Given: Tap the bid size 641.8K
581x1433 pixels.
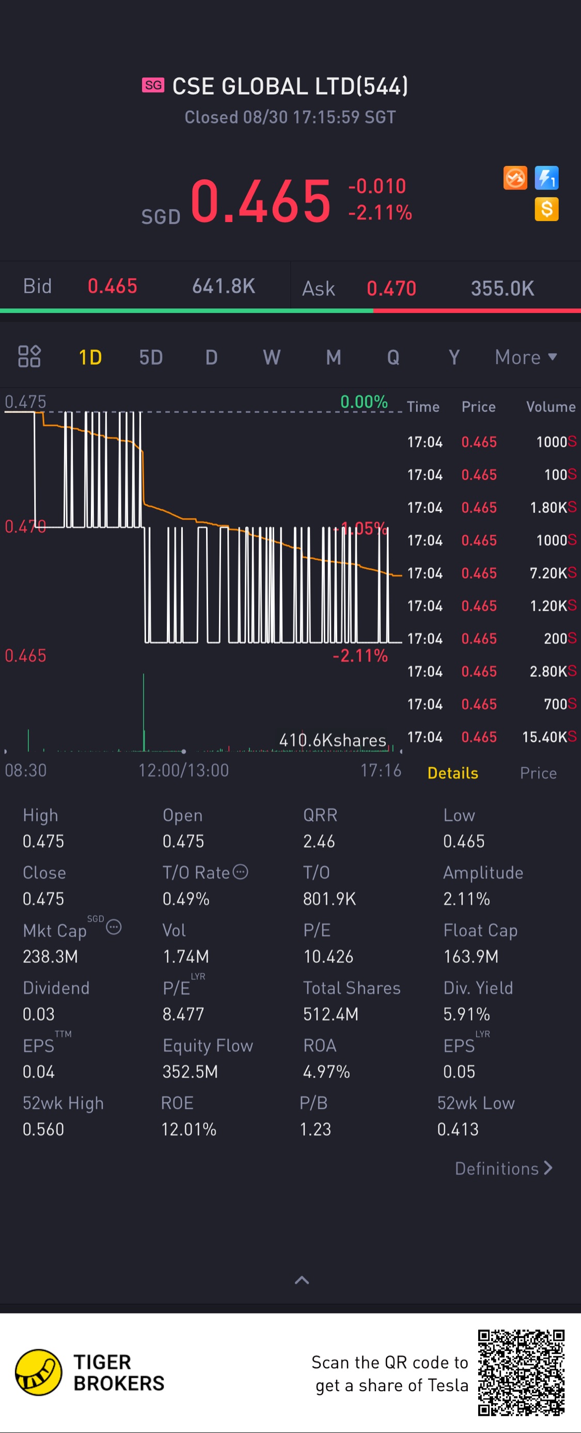Looking at the screenshot, I should [x=224, y=286].
